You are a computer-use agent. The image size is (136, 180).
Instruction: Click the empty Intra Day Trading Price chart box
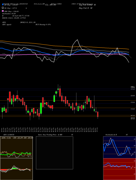[54, 153]
